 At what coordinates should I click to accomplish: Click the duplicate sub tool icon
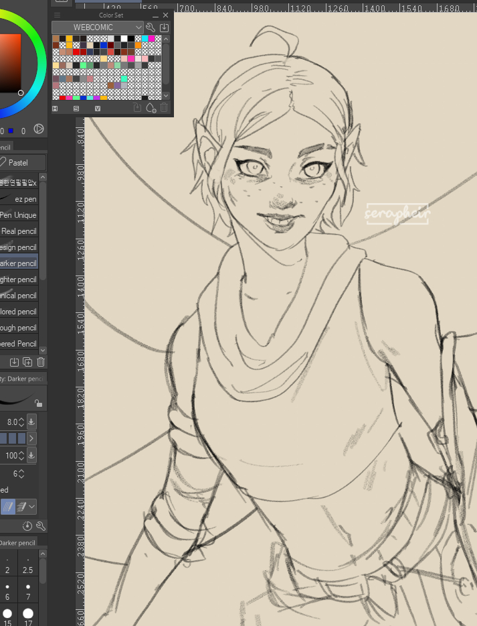coord(27,362)
